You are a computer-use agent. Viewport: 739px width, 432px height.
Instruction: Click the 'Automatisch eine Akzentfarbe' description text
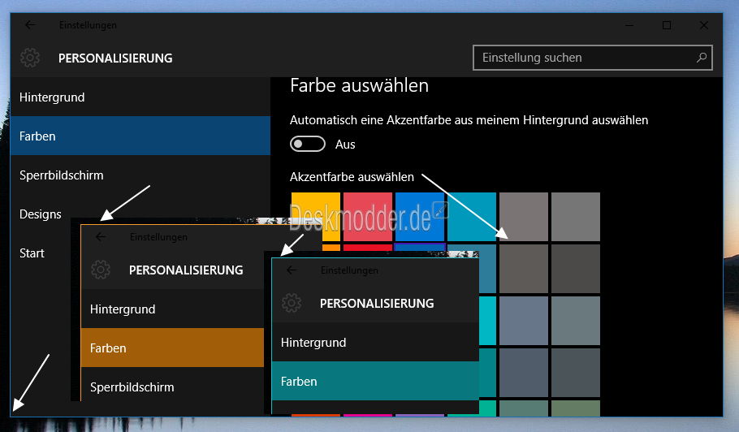point(469,119)
